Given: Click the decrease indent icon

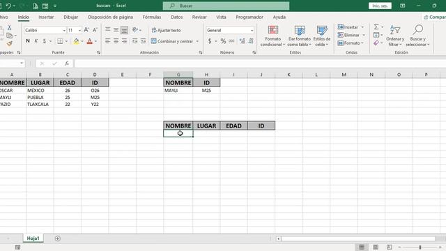Looking at the screenshot, I should [134, 41].
